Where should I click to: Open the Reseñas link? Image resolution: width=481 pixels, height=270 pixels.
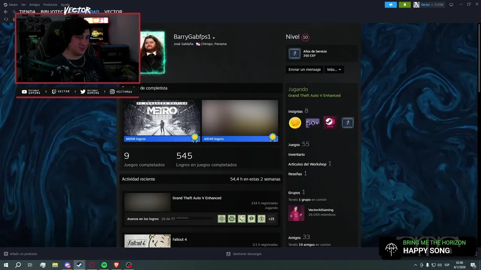(297, 174)
